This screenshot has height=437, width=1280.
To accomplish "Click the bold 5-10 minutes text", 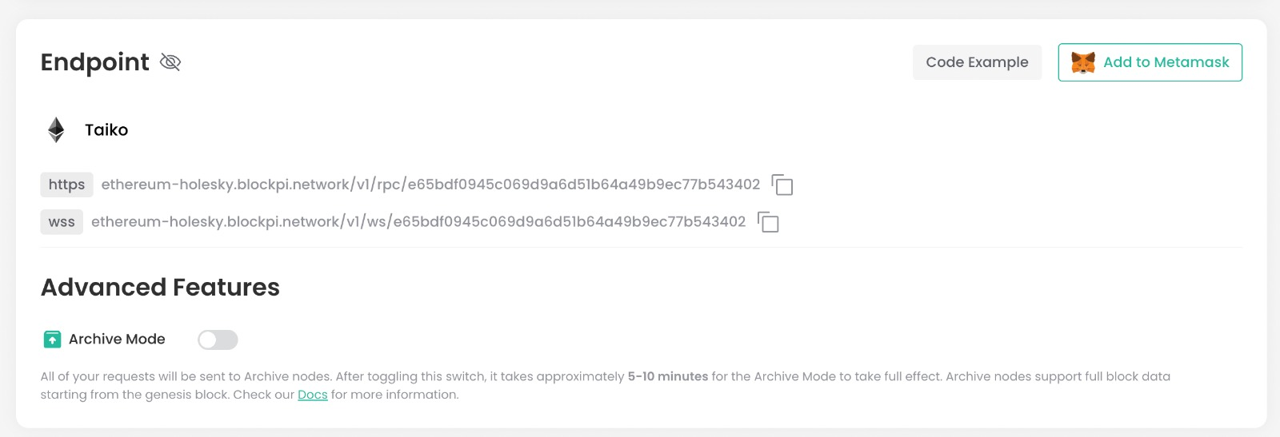I will [668, 376].
